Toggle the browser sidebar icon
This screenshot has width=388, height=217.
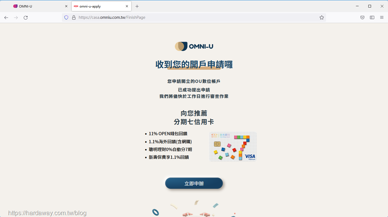pos(372,17)
